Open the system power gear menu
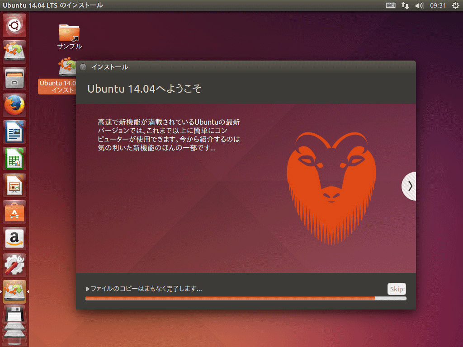463x347 pixels. pyautogui.click(x=456, y=5)
